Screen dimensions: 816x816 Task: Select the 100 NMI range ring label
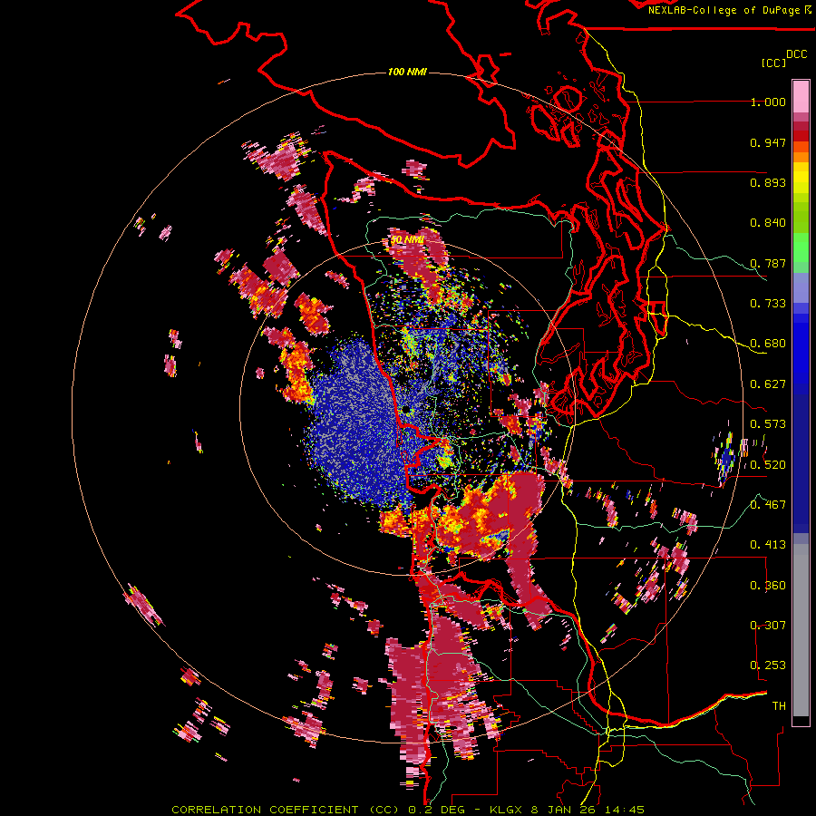407,72
